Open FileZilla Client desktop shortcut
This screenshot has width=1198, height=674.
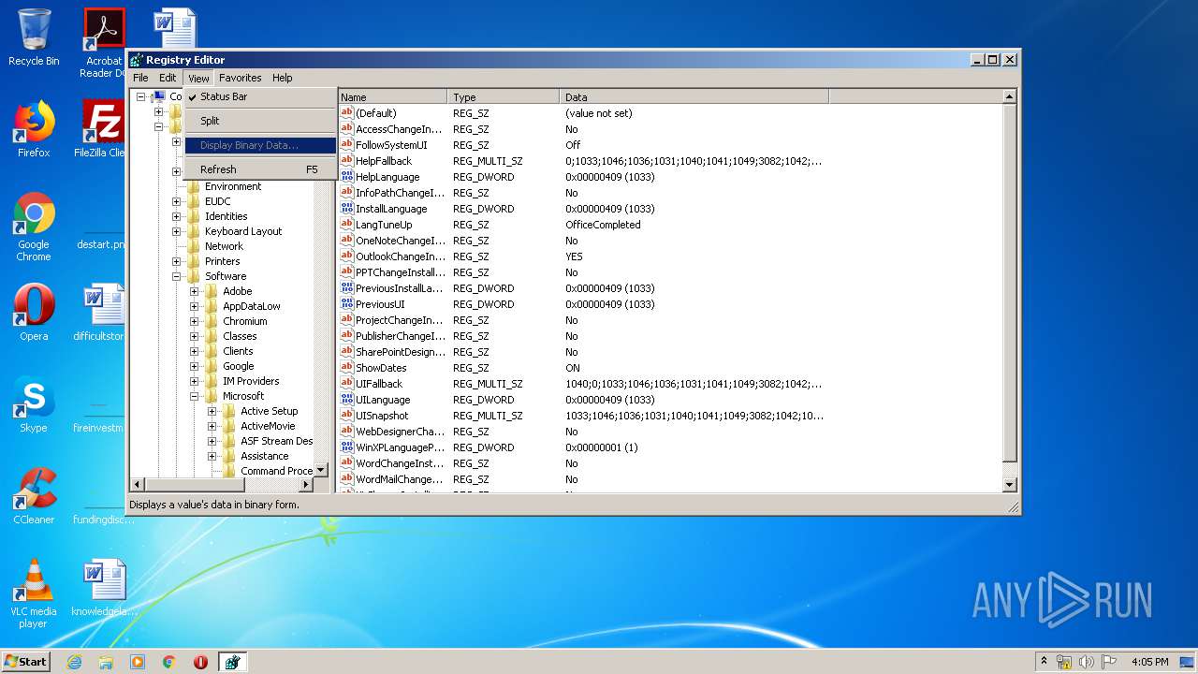click(103, 129)
